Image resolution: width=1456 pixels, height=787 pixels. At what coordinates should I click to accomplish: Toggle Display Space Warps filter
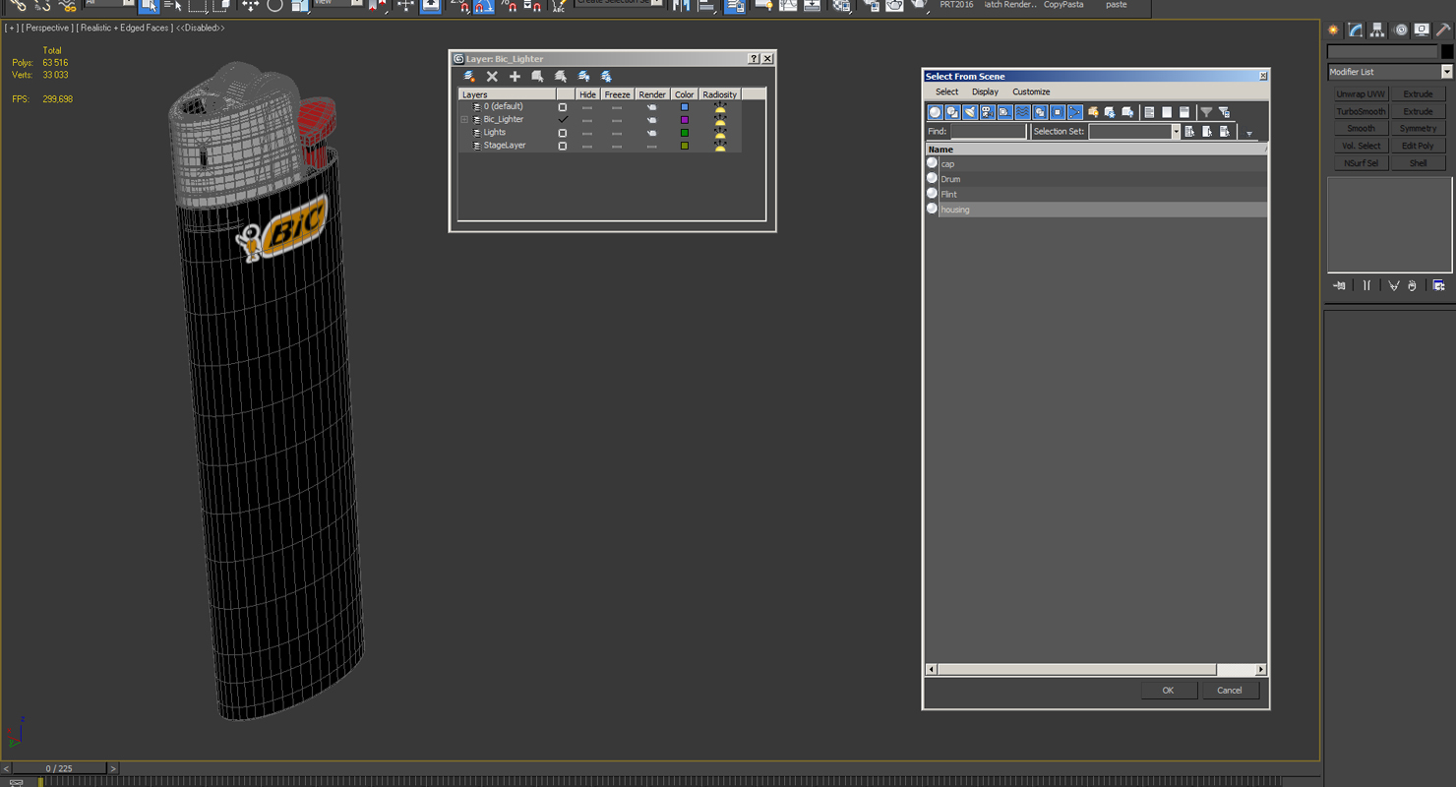pos(1022,112)
